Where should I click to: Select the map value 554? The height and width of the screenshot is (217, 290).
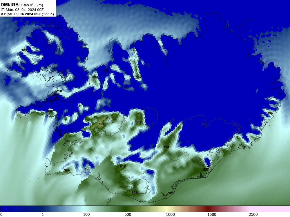point(166,147)
